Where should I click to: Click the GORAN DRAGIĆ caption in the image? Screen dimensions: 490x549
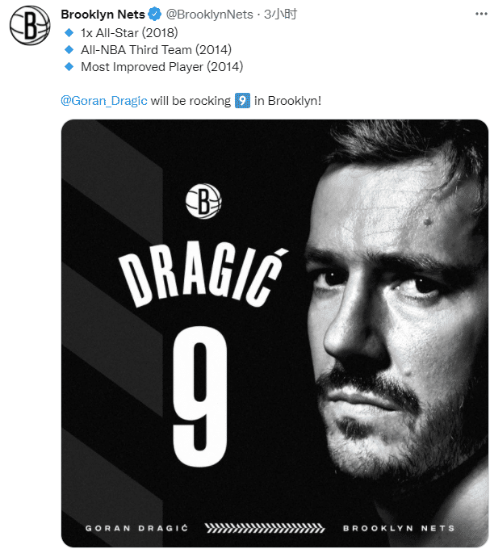(136, 528)
